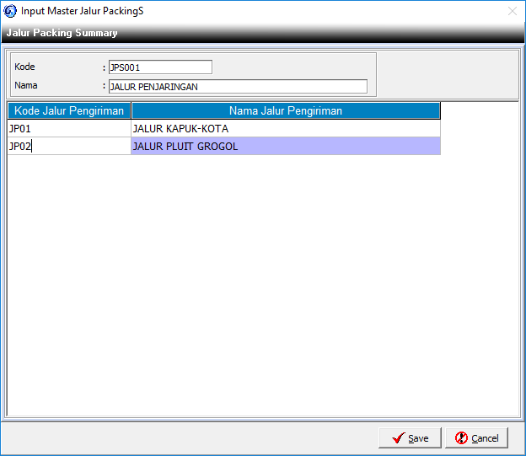The width and height of the screenshot is (526, 456).
Task: Click the red checkmark icon on Save
Action: (398, 438)
